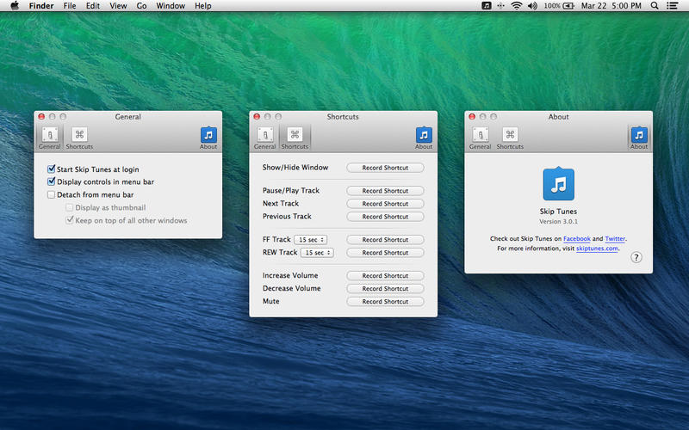
Task: Open Spotlight search magnifier
Action: (x=655, y=6)
